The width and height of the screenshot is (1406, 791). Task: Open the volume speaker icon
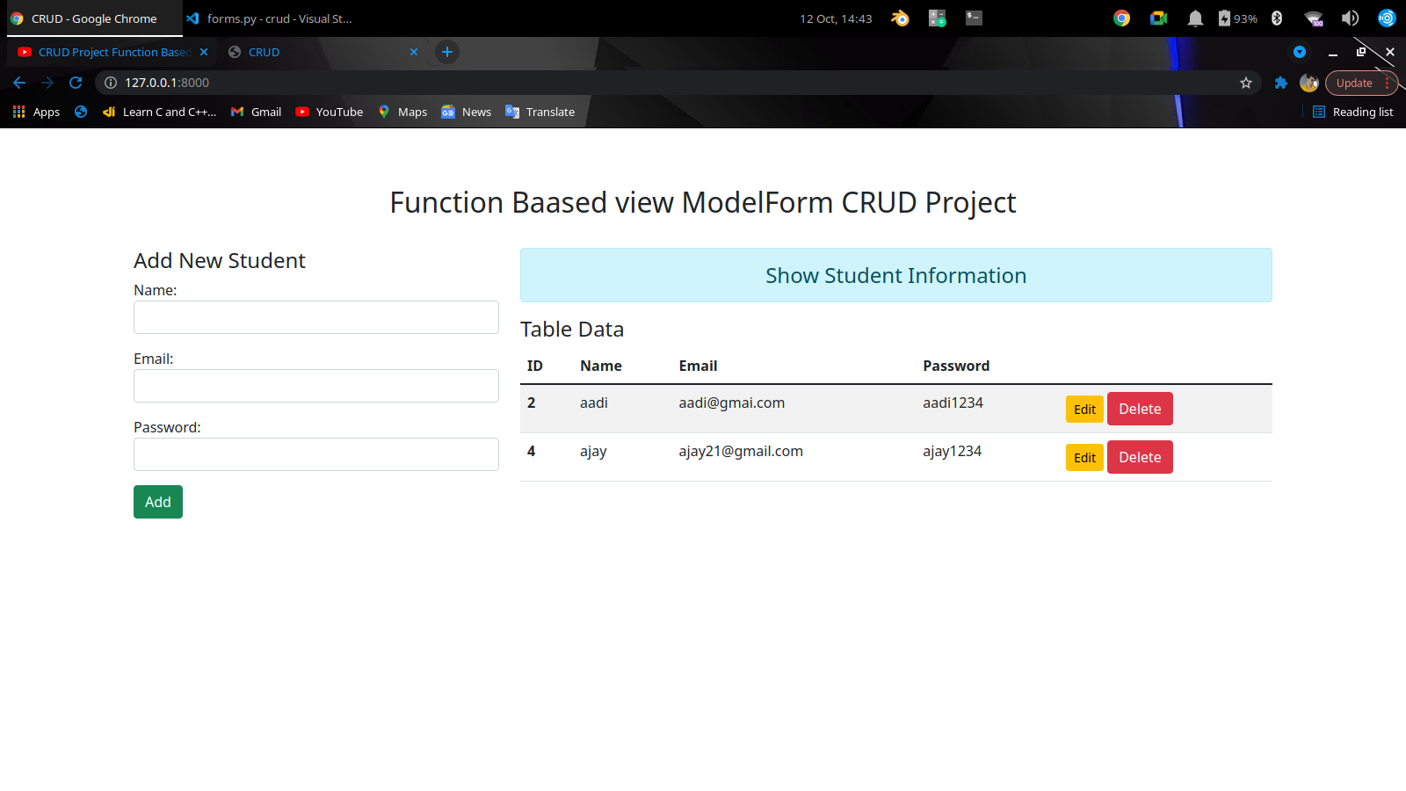(1350, 18)
